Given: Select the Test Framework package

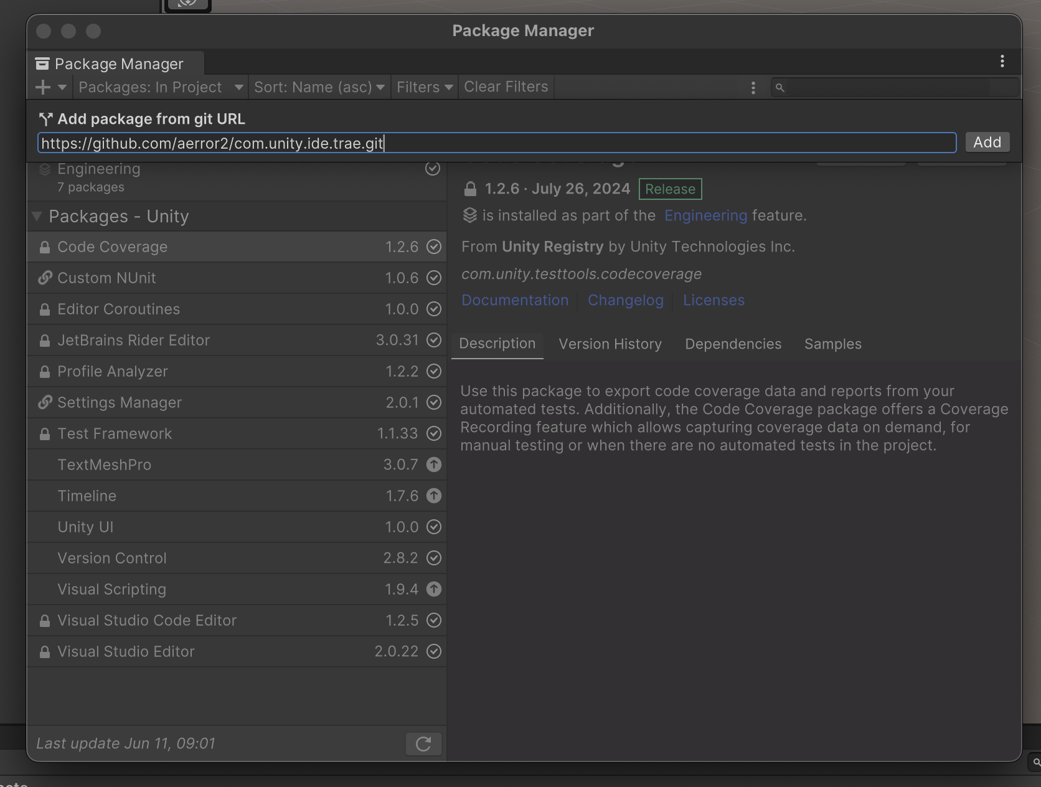Looking at the screenshot, I should 237,434.
